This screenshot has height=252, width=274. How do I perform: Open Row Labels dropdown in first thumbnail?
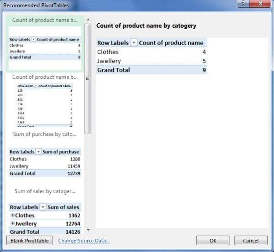[x=33, y=39]
